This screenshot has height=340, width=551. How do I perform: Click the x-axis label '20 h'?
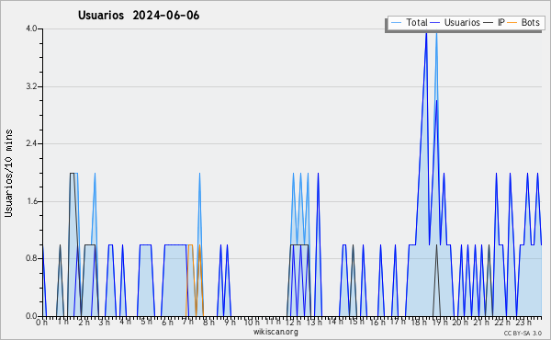click(460, 323)
